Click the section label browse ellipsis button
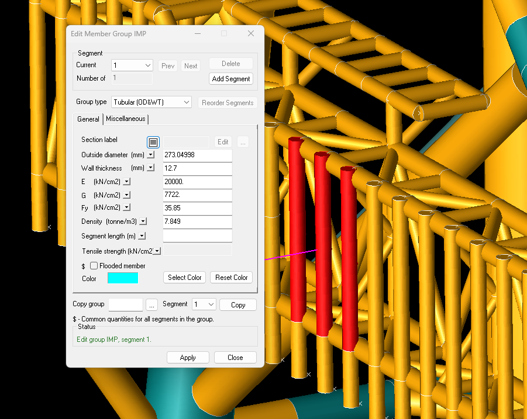 point(243,142)
